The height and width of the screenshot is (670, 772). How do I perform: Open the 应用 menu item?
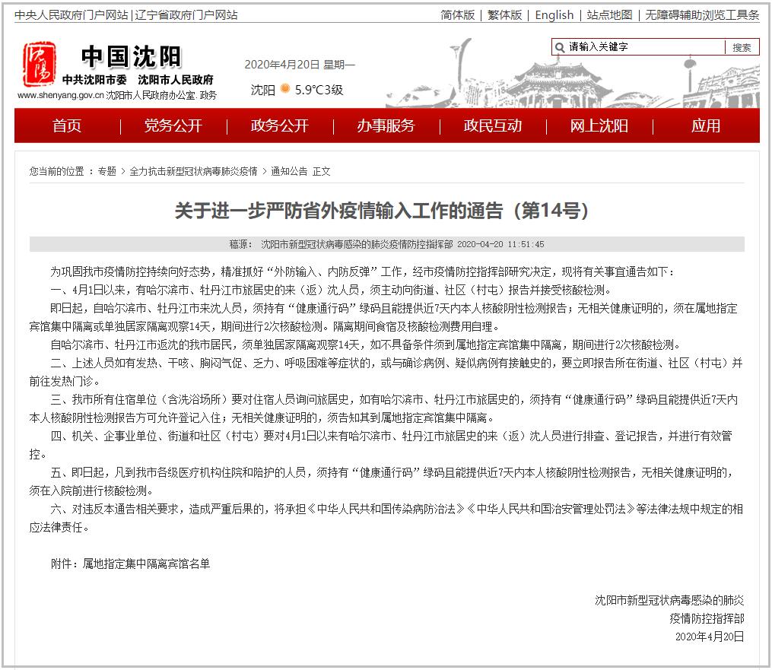(705, 125)
